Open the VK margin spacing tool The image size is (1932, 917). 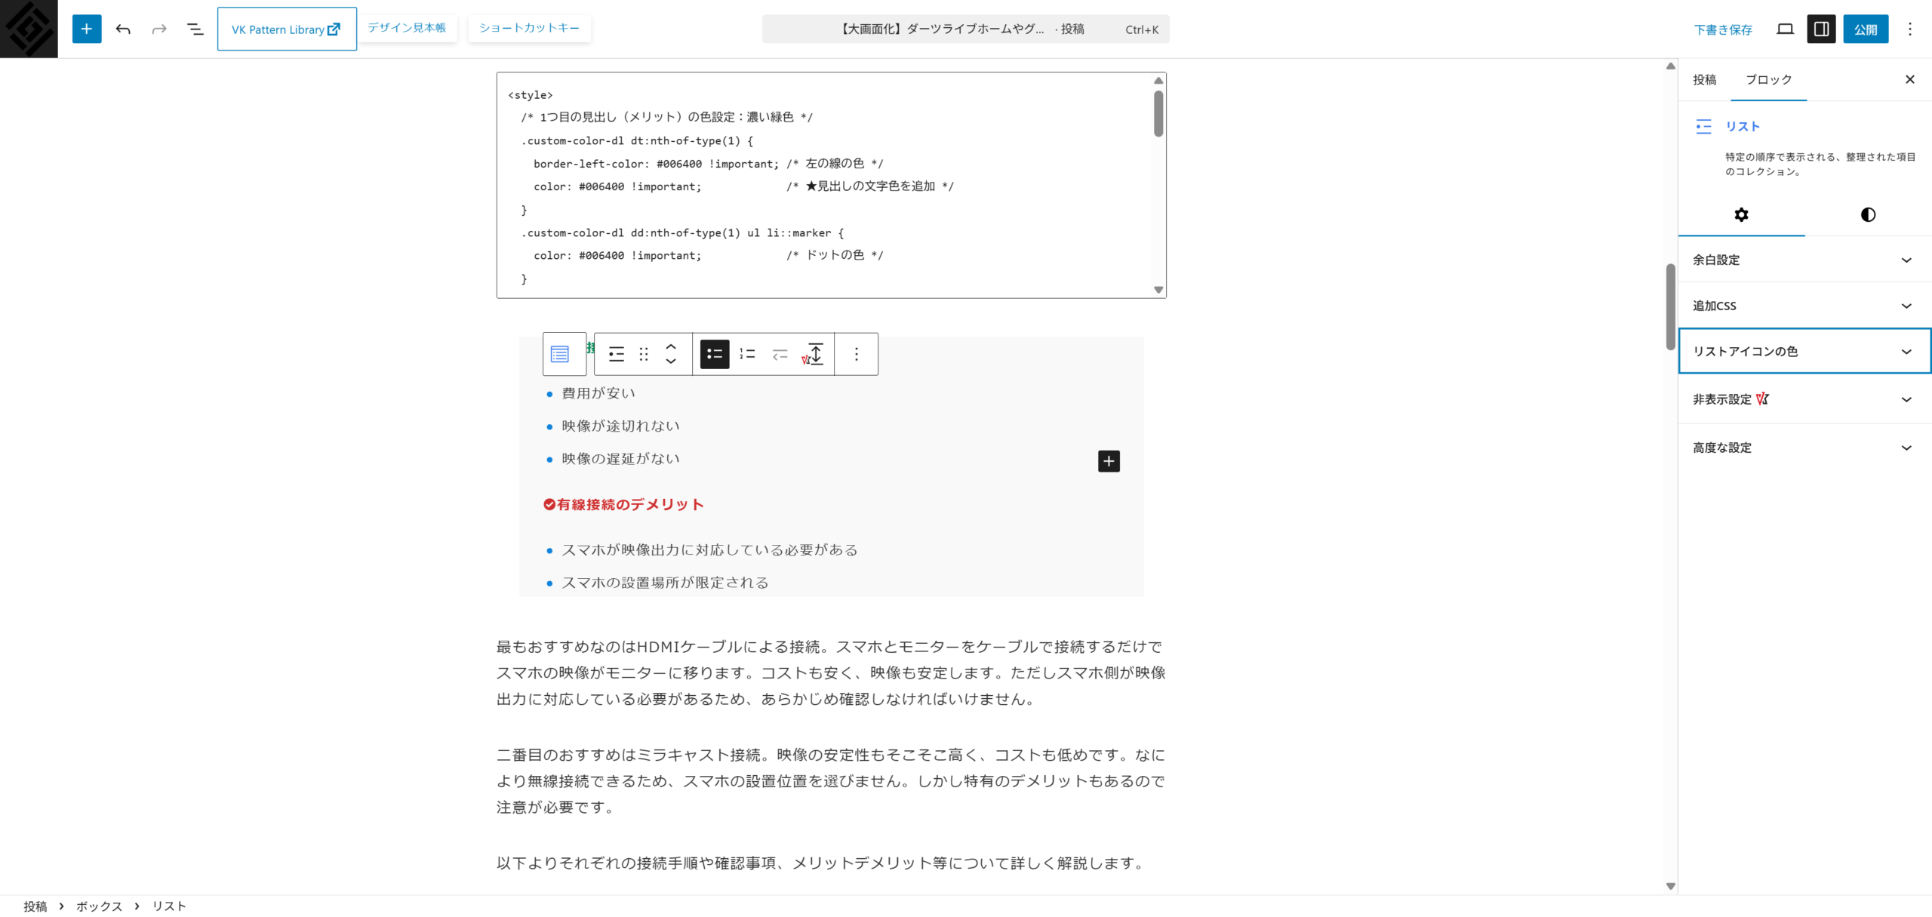pos(814,354)
